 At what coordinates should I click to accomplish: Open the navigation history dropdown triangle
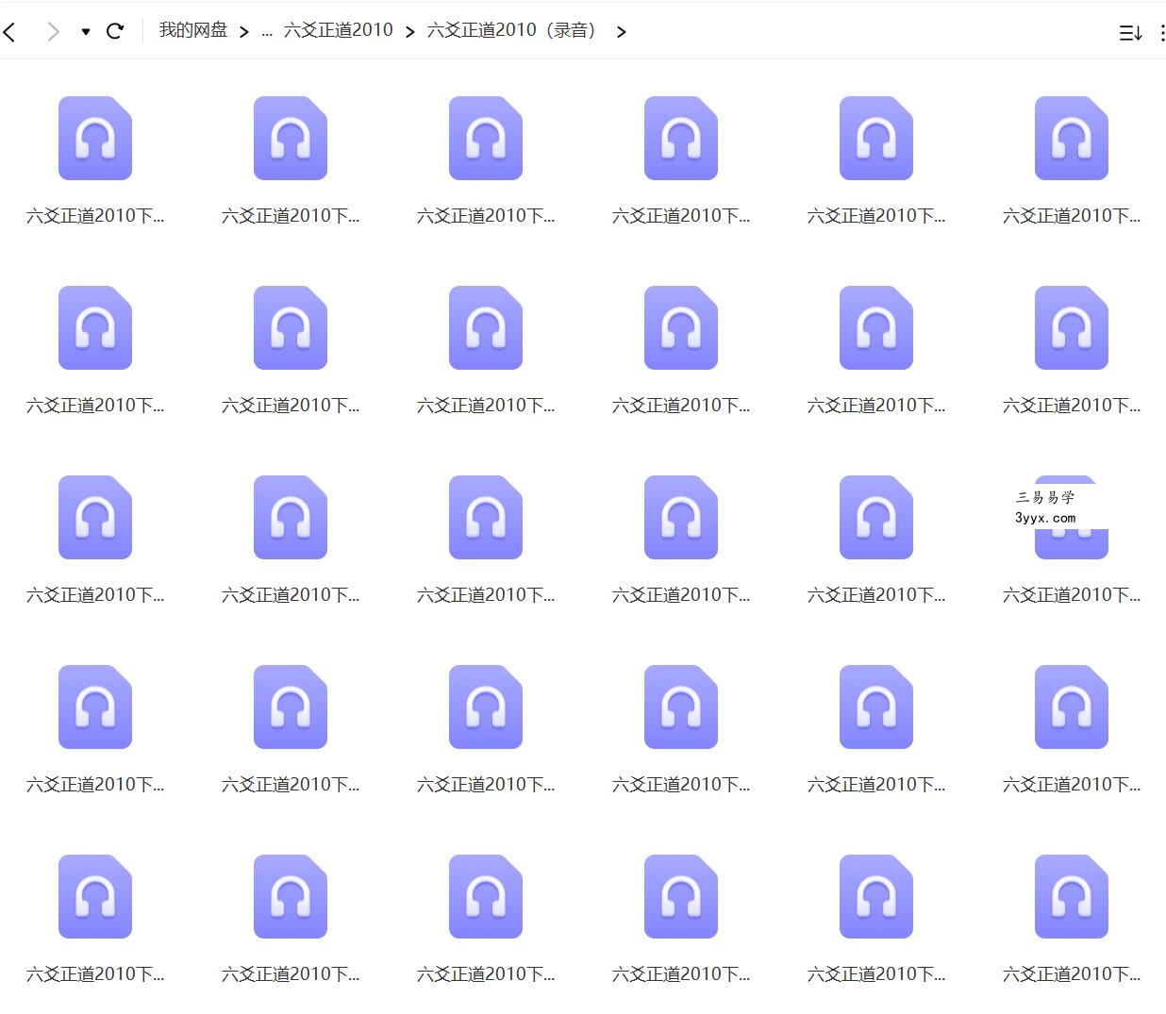pos(86,32)
